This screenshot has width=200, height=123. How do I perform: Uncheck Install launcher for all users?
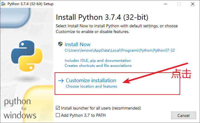point(58,108)
